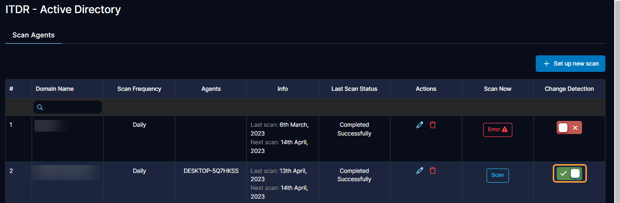
Task: Select the DESKTOP-5Q7HKSS agent cell
Action: click(x=211, y=171)
